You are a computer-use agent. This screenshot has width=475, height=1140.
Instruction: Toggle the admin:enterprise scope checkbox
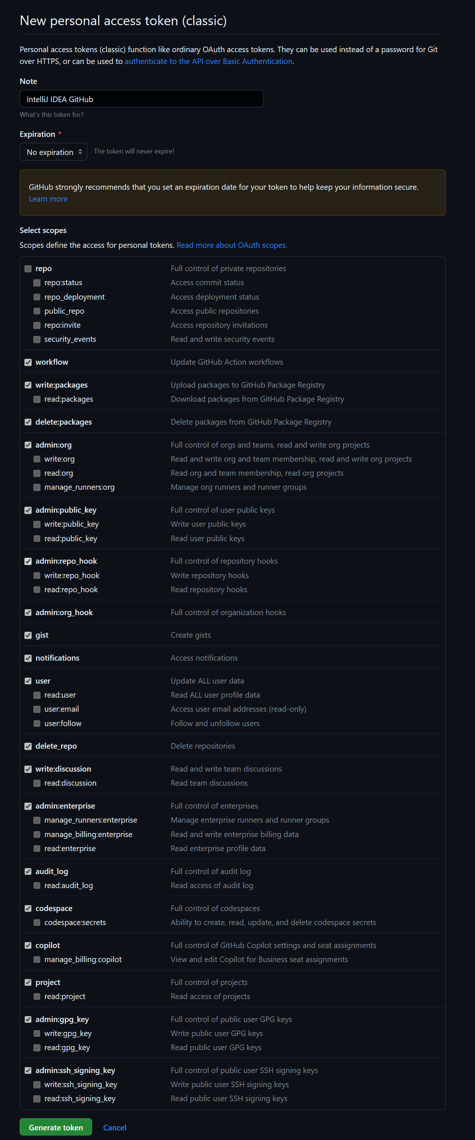point(28,806)
